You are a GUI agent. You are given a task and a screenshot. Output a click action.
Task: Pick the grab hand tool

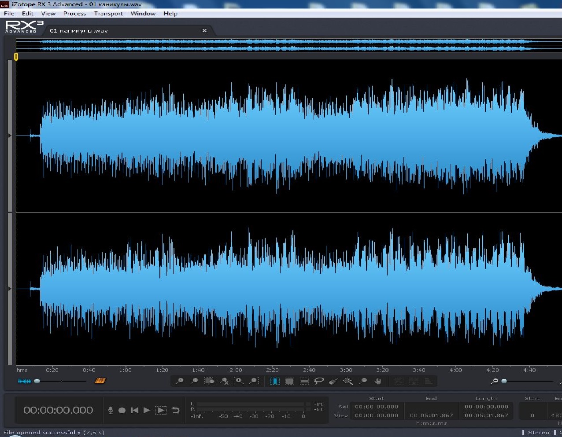(377, 381)
